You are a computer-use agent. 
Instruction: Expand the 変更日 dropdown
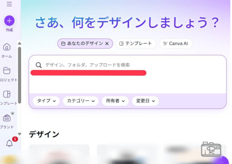pyautogui.click(x=145, y=101)
